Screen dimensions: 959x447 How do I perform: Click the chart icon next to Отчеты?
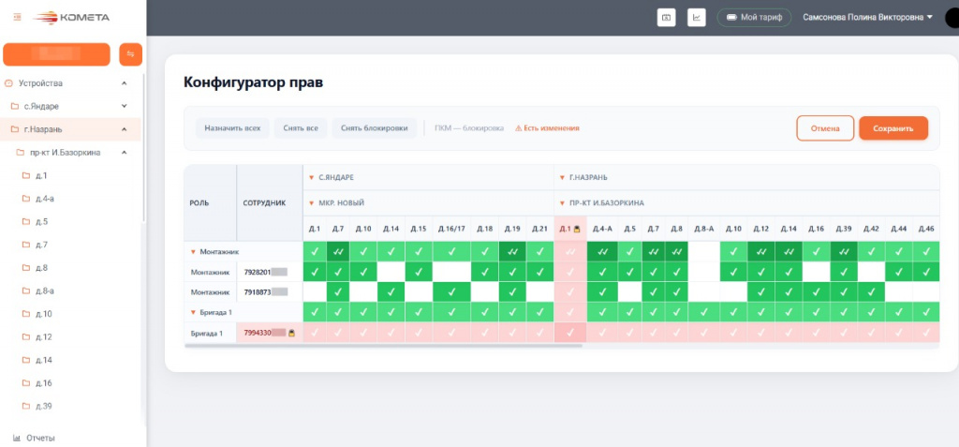coord(17,439)
